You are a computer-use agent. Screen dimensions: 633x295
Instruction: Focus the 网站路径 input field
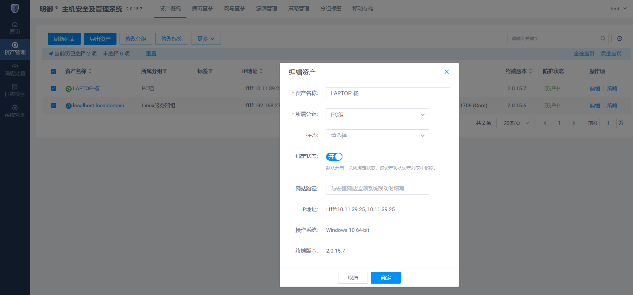tap(377, 189)
